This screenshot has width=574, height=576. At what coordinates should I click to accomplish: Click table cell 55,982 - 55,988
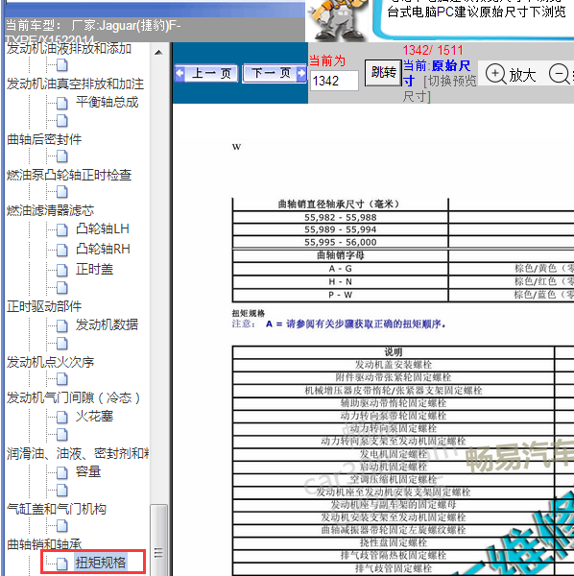341,217
